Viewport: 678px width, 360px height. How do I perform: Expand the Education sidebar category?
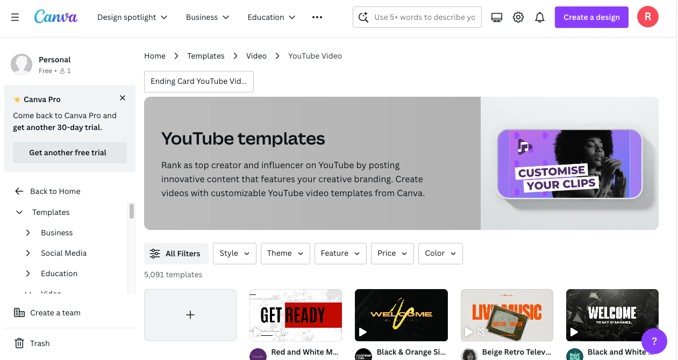[28, 273]
